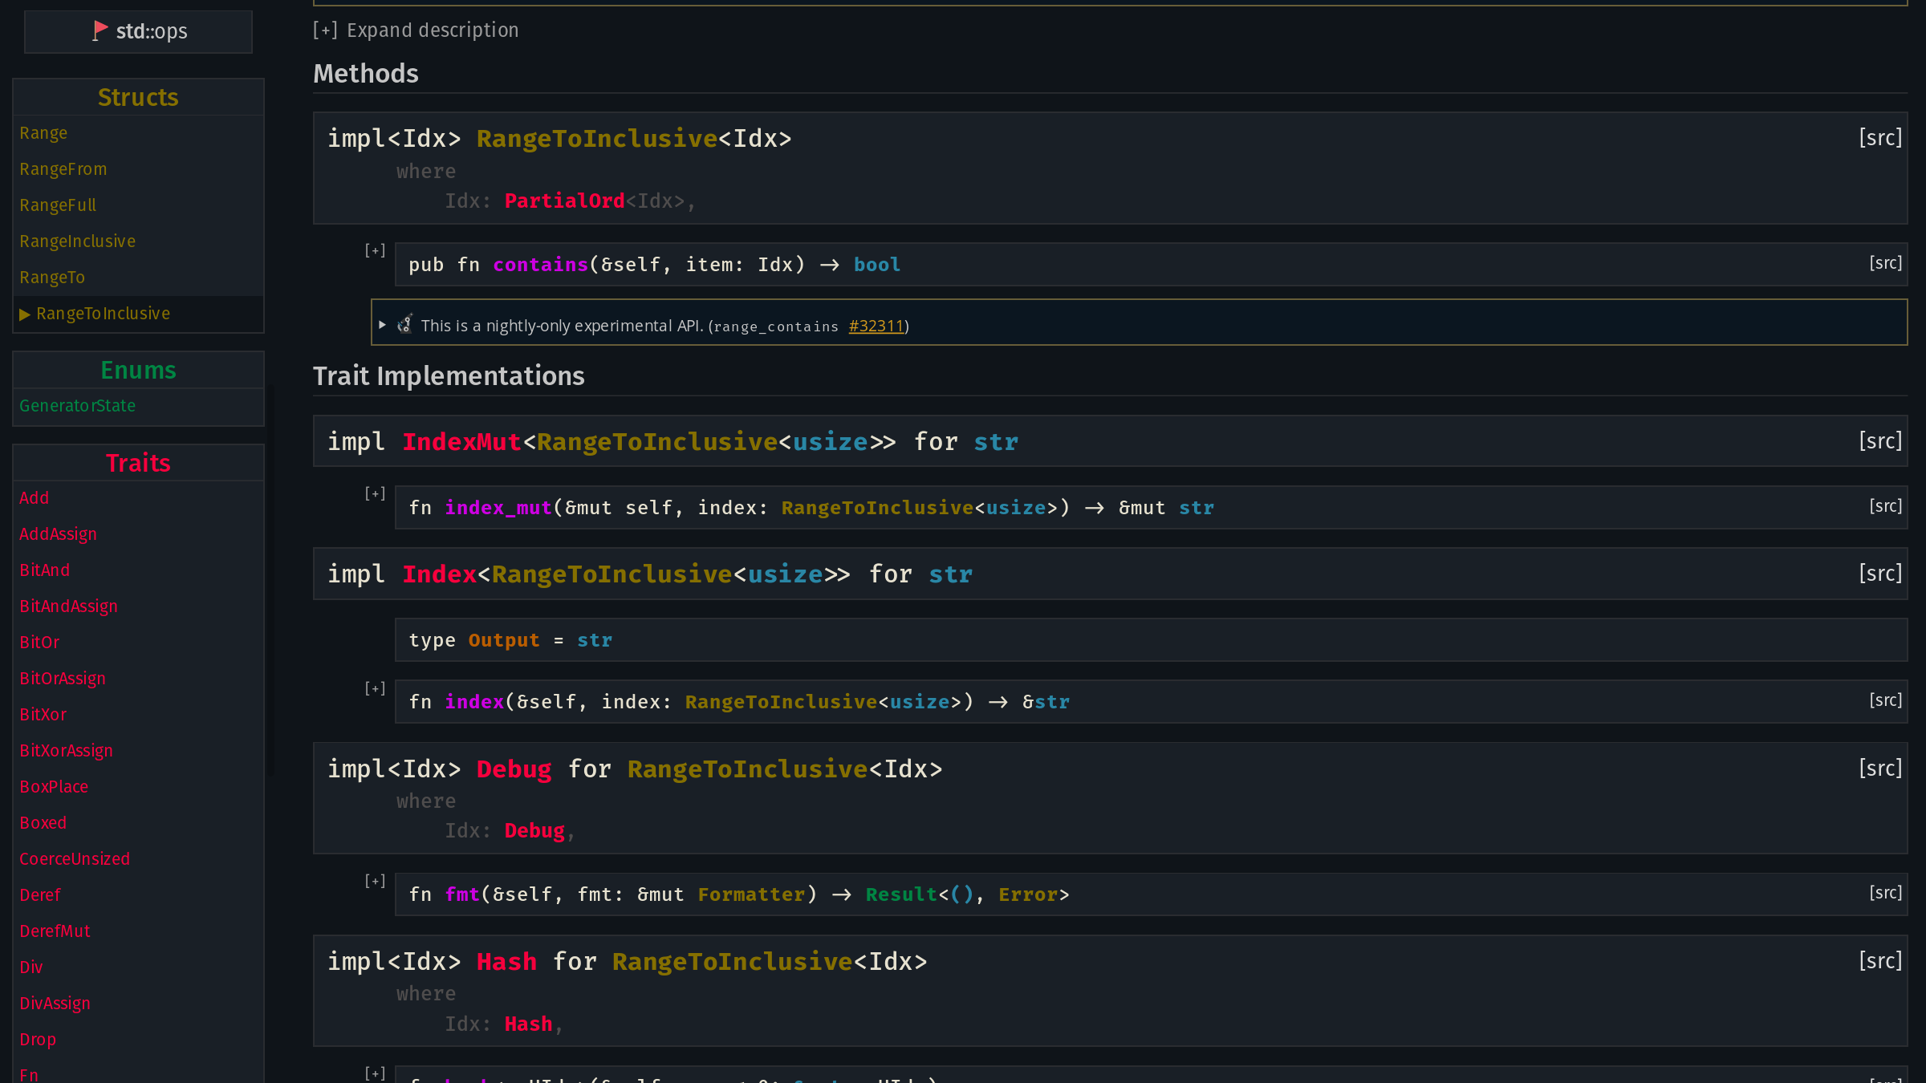Jump to Traits section heading in sidebar
The width and height of the screenshot is (1926, 1083).
(138, 463)
